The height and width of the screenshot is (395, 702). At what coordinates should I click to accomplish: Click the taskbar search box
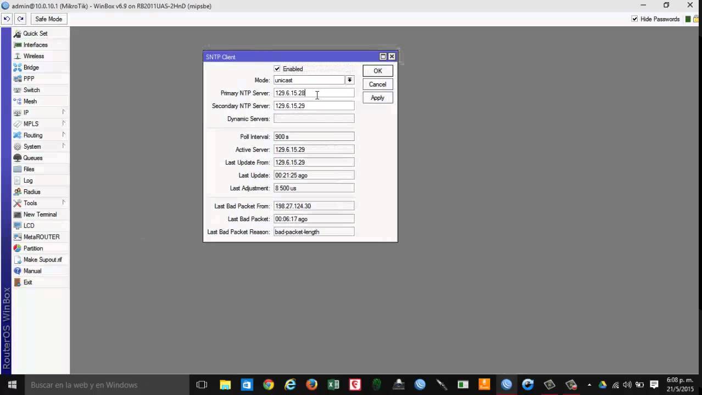click(107, 385)
